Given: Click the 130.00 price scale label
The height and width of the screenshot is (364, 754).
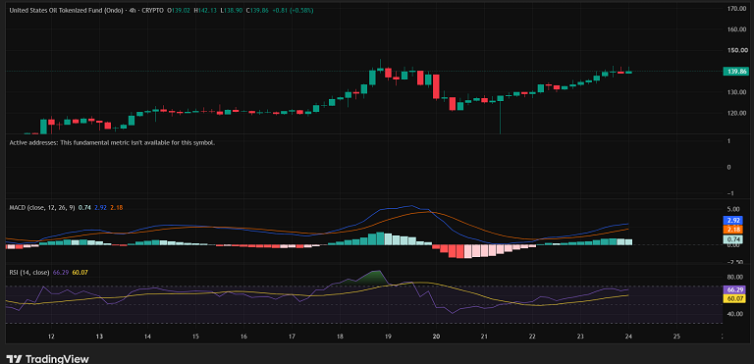Looking at the screenshot, I should (x=737, y=92).
